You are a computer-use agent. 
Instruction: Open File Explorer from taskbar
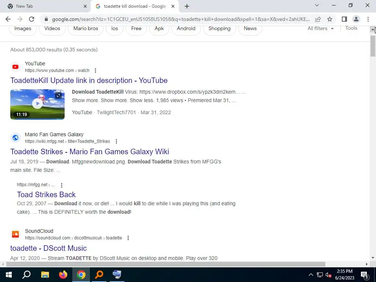point(45,275)
